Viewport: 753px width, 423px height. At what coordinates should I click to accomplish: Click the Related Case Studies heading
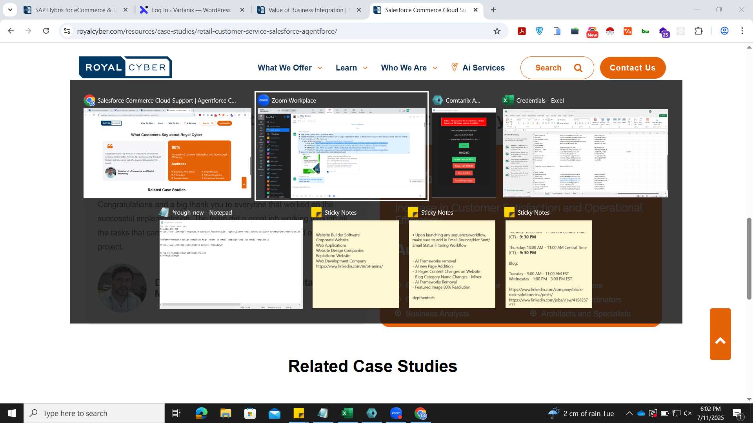coord(373,366)
